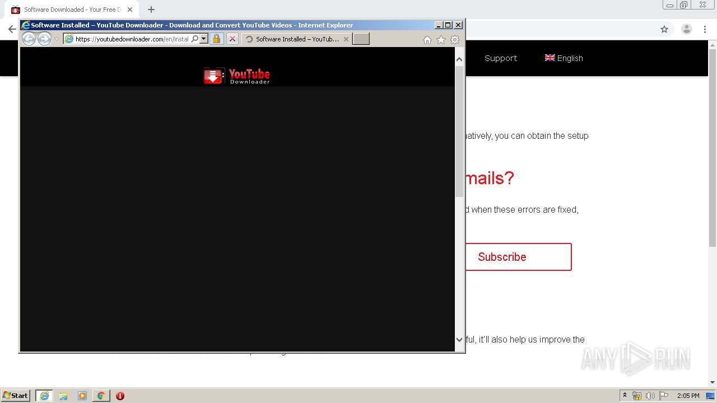This screenshot has height=403, width=717.
Task: Bookmark this page with Chrome star
Action: coord(664,29)
